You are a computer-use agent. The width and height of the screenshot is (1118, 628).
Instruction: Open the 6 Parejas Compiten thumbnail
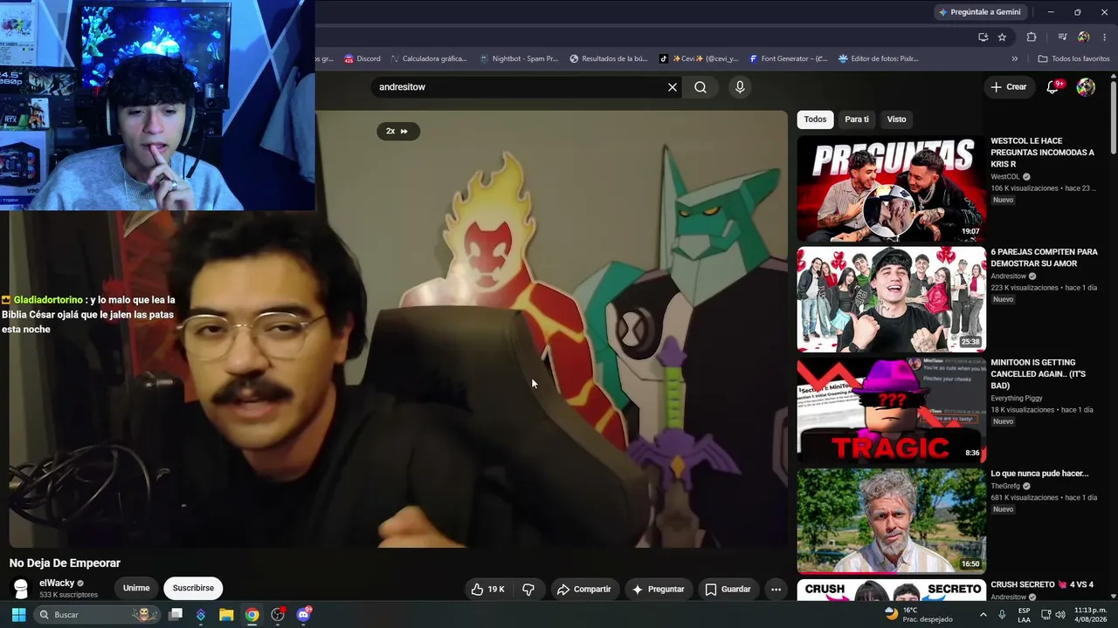[891, 299]
